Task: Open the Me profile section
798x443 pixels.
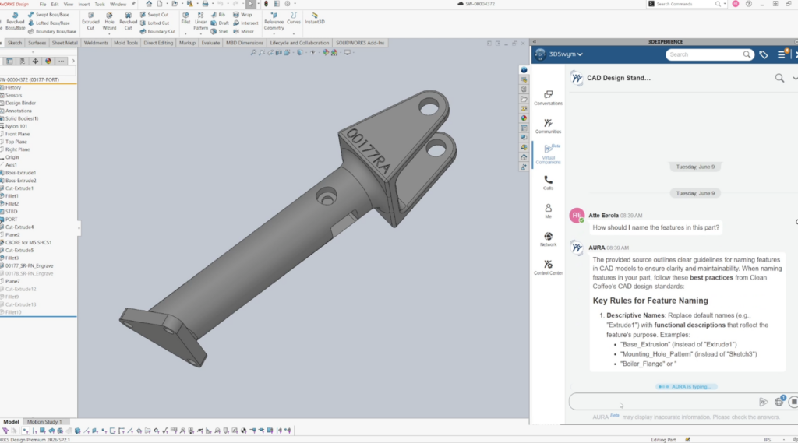Action: [x=548, y=210]
